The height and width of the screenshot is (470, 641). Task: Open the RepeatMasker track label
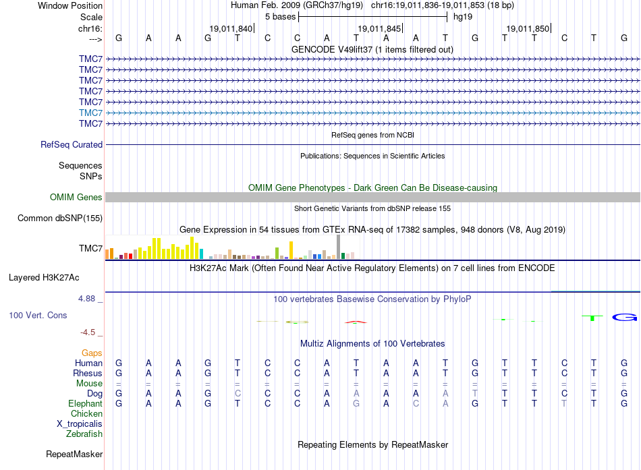(x=74, y=454)
